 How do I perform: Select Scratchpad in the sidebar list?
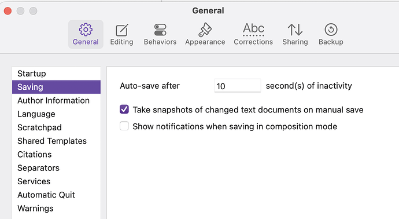(x=56, y=127)
